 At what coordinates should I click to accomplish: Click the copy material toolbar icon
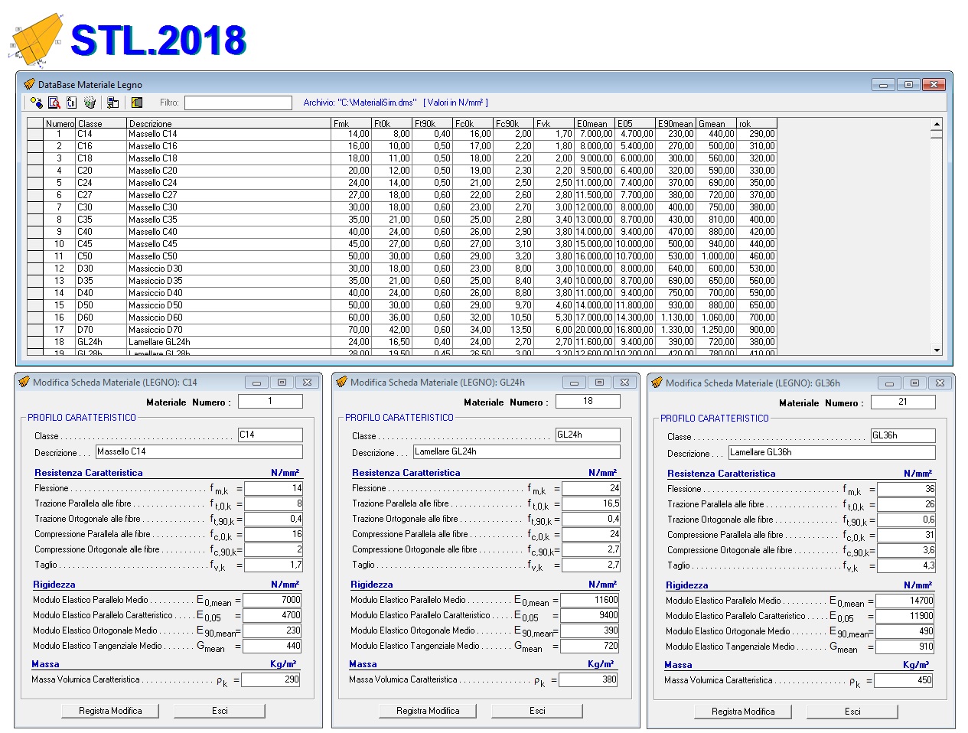pyautogui.click(x=71, y=103)
